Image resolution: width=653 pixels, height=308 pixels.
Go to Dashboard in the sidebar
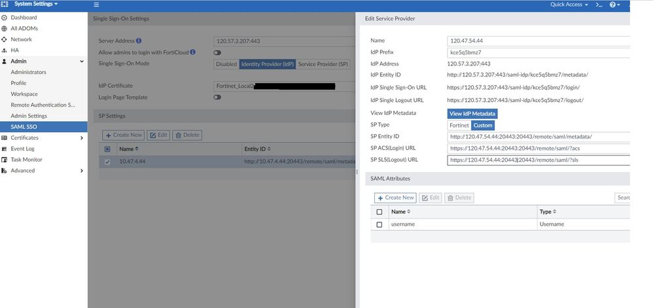[x=24, y=18]
